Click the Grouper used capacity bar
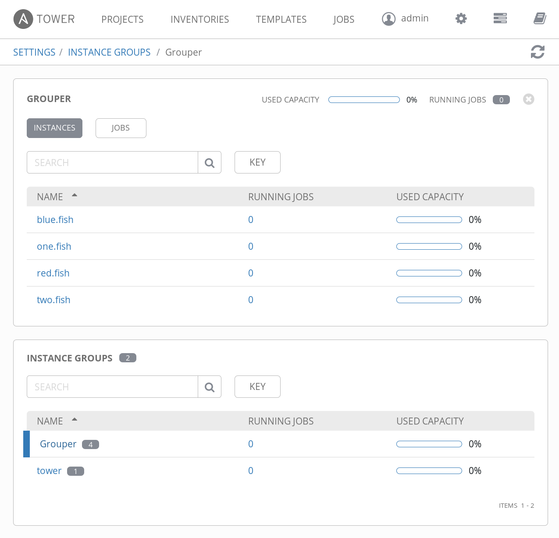Viewport: 559px width, 538px height. coord(364,100)
